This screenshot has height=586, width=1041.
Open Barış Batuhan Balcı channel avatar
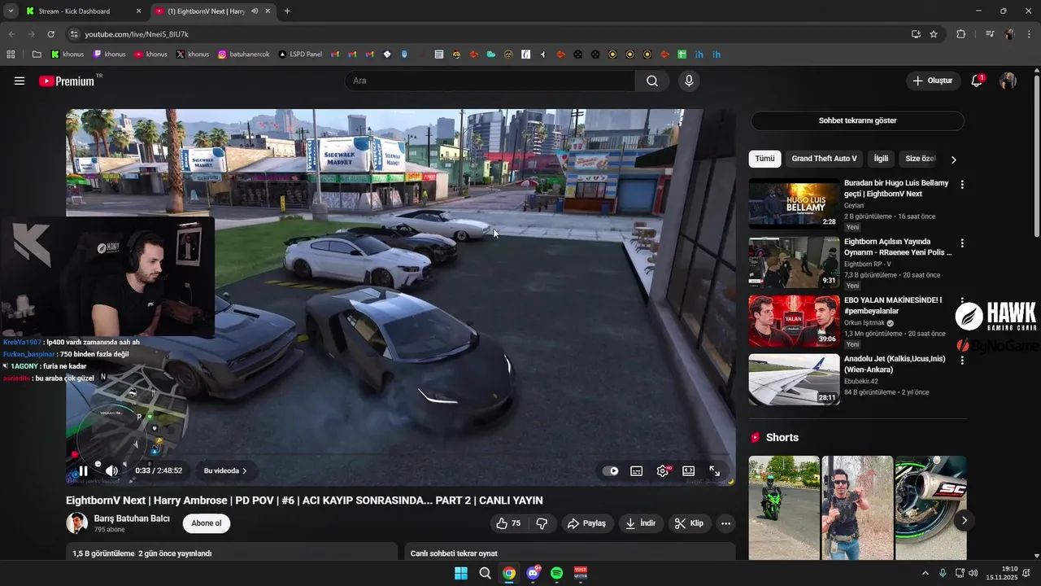pos(76,523)
